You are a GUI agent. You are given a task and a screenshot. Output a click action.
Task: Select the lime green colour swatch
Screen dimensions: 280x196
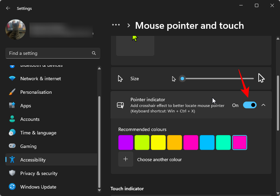point(142,143)
